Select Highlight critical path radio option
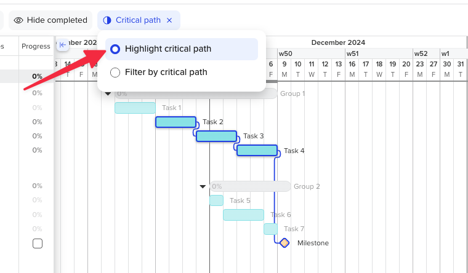Image resolution: width=468 pixels, height=273 pixels. click(x=115, y=49)
